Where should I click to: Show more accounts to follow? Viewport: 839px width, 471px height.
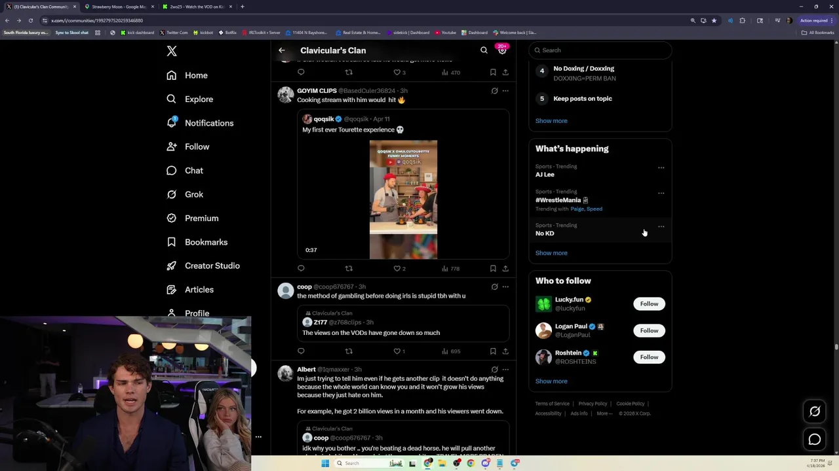[551, 381]
